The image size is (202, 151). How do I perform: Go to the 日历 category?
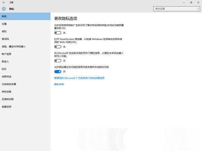coord(25,69)
